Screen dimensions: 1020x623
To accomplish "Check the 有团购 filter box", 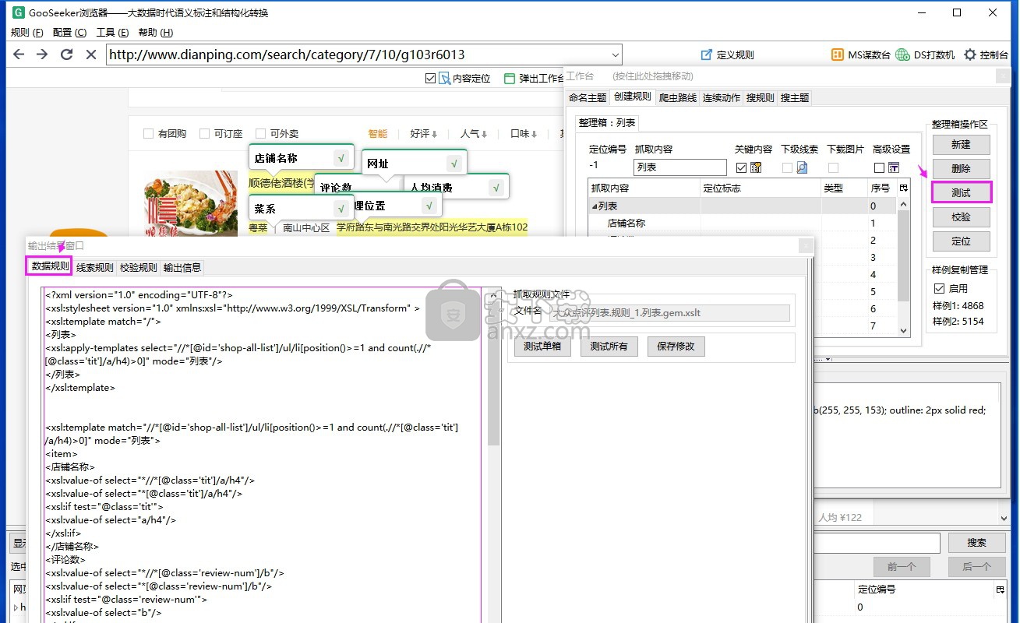I will pos(148,133).
